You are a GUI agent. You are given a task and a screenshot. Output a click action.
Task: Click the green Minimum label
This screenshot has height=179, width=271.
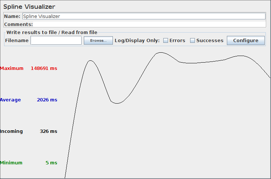click(x=11, y=163)
